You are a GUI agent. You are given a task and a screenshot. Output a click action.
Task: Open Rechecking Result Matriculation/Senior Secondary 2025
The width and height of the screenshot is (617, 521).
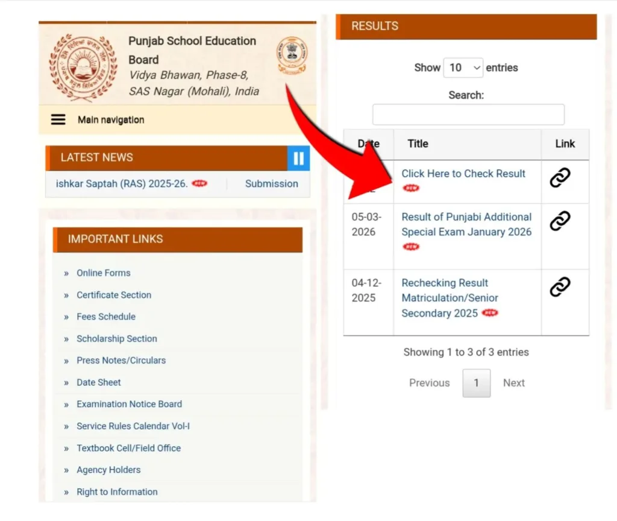pyautogui.click(x=449, y=298)
